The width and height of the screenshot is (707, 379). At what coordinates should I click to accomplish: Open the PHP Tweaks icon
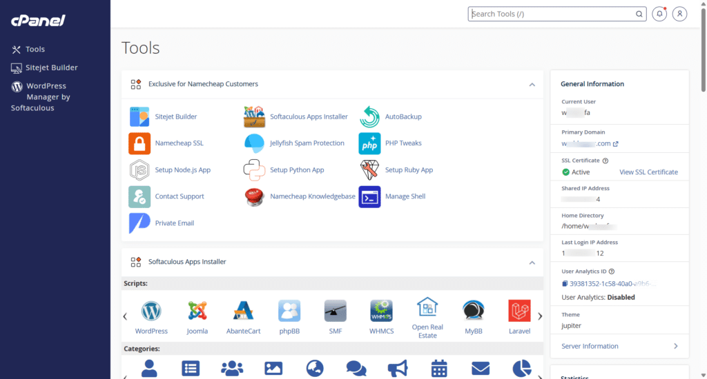click(369, 143)
